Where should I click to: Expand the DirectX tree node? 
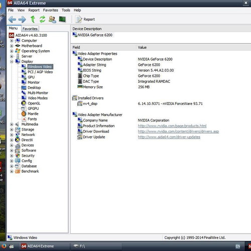pos(12,140)
